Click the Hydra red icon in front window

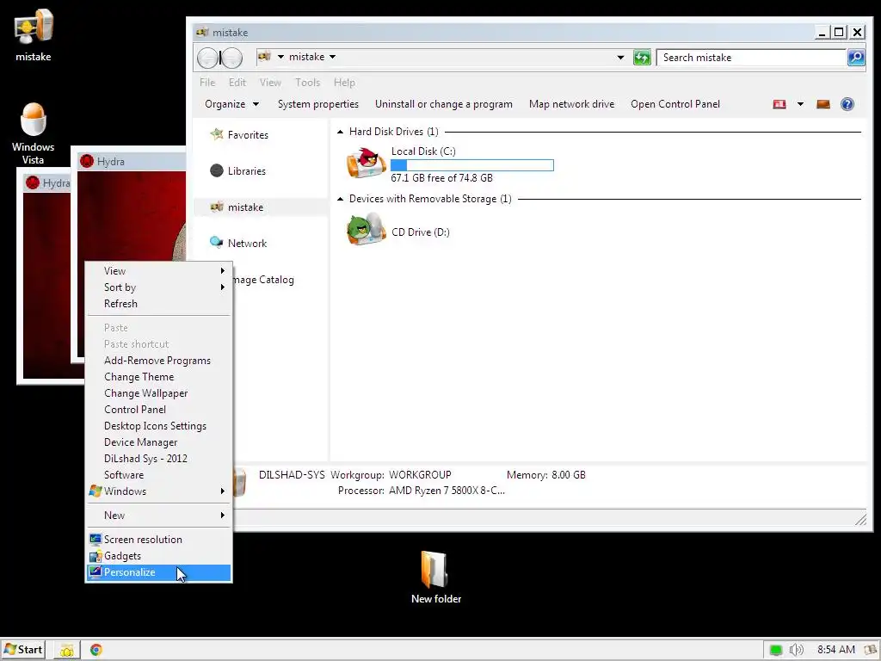pos(87,161)
